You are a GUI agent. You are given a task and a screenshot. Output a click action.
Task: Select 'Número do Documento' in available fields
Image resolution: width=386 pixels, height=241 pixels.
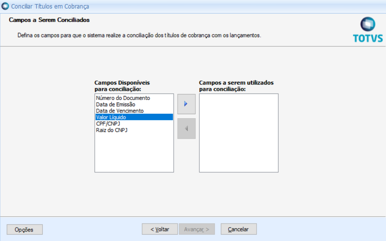click(x=134, y=98)
